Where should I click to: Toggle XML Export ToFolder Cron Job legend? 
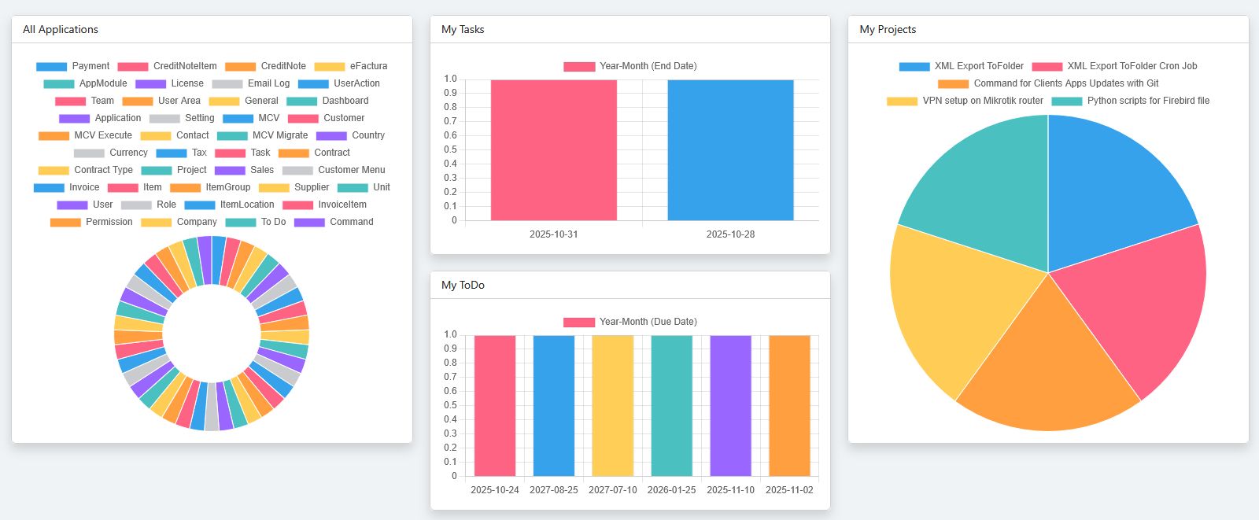tap(1114, 66)
